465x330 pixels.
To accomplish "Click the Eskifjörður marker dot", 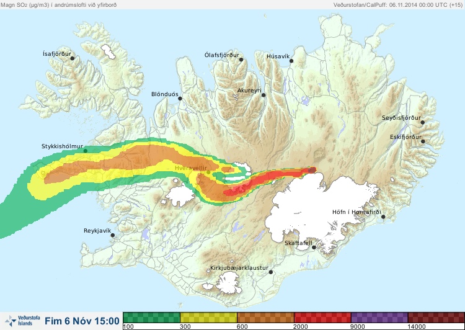I will click(423, 141).
